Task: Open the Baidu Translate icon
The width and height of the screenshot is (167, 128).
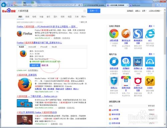Action: pos(126,62)
